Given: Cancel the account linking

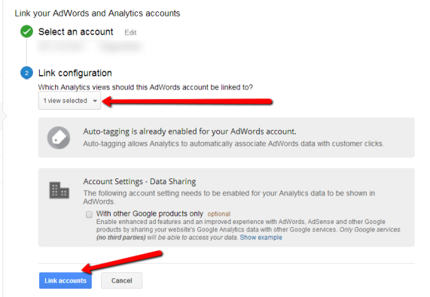Looking at the screenshot, I should (x=121, y=280).
